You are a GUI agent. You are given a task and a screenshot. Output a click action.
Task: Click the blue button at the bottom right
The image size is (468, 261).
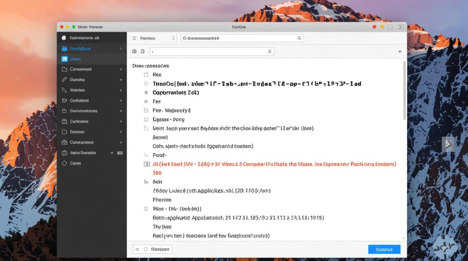(384, 249)
